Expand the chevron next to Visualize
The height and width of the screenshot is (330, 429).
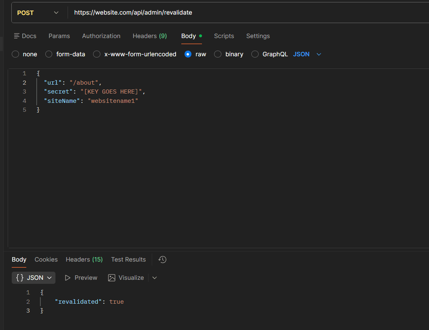pos(154,278)
